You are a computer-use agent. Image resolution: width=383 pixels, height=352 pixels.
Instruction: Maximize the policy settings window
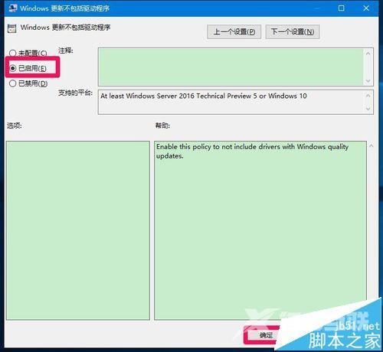341,8
